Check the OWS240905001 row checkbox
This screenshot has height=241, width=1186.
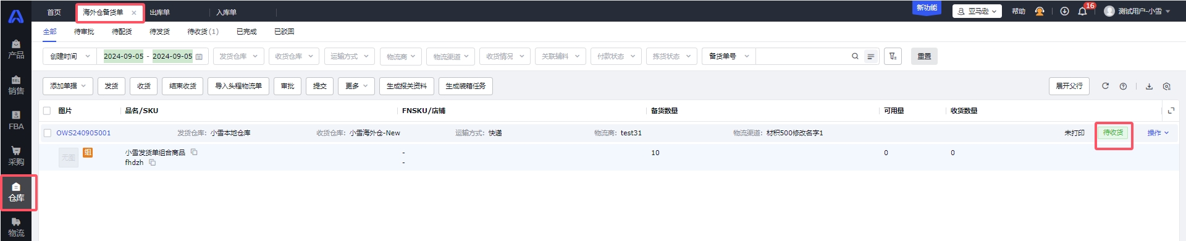tap(47, 133)
